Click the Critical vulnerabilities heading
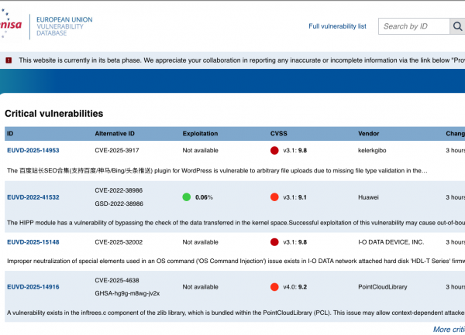Screen dimensions: 465x335 click(x=54, y=114)
